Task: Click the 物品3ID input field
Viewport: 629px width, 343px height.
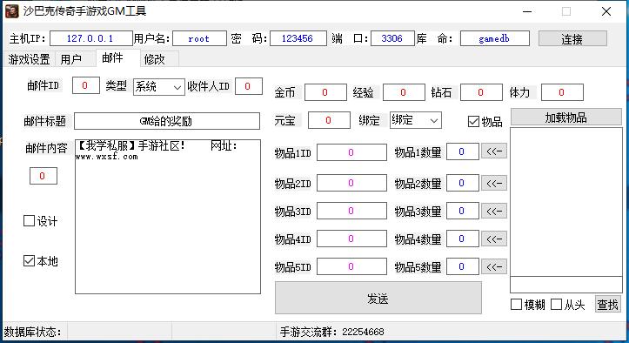Action: coord(351,211)
